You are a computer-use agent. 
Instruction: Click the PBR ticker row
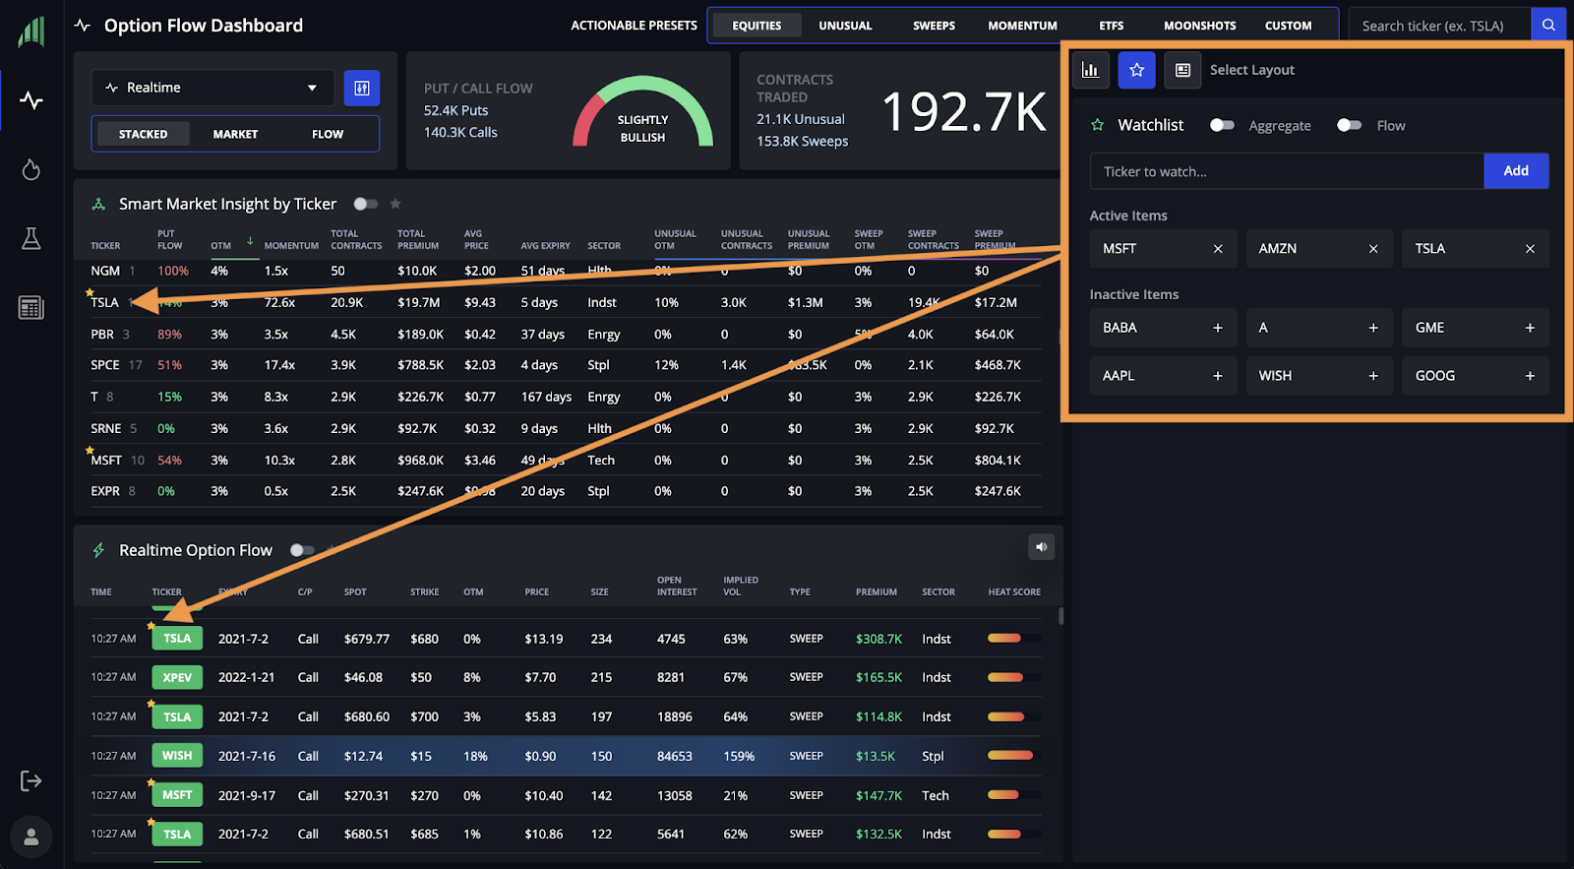(566, 335)
